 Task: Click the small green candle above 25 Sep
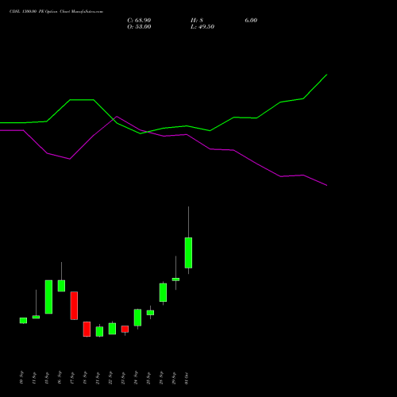pyautogui.click(x=150, y=313)
